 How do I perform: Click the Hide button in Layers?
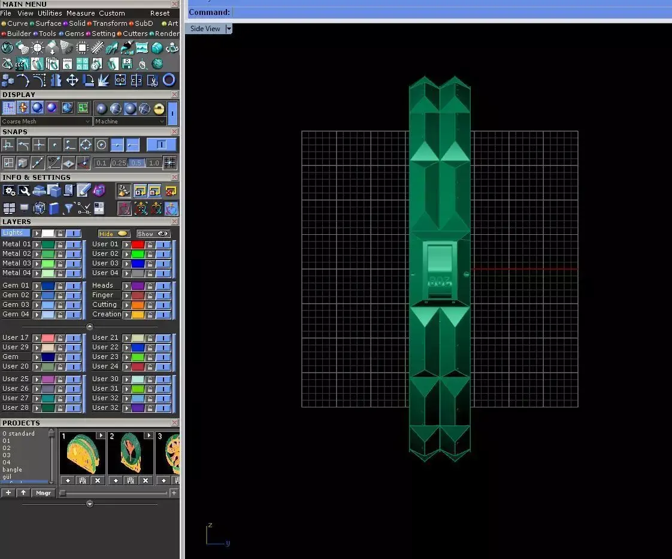click(x=114, y=234)
